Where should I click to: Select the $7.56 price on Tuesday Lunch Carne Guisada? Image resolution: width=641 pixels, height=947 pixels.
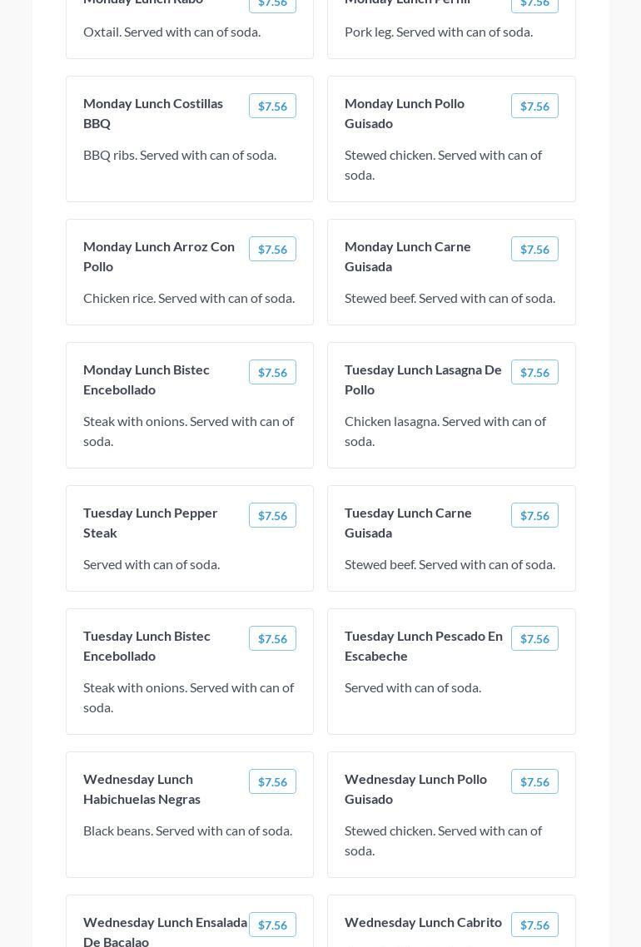[x=534, y=515]
